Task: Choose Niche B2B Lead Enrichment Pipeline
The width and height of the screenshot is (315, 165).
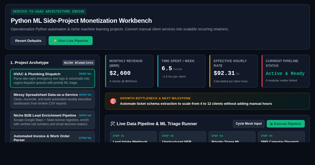Action: tap(52, 120)
